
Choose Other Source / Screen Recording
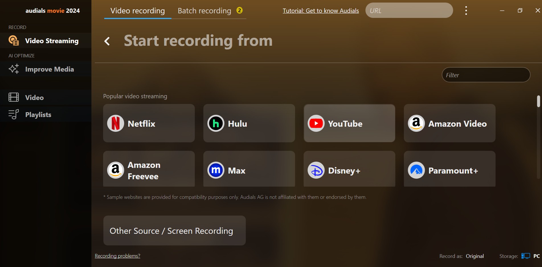pyautogui.click(x=175, y=231)
